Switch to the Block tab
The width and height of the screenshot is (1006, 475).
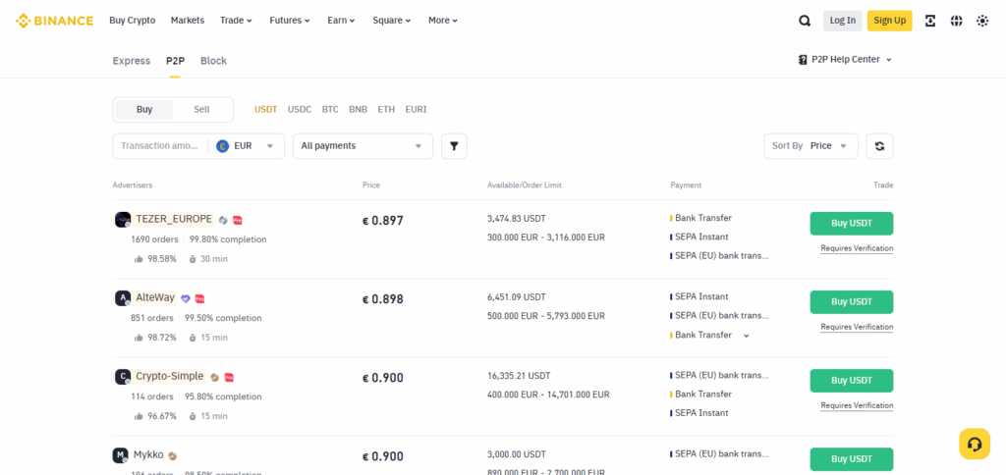tap(213, 61)
